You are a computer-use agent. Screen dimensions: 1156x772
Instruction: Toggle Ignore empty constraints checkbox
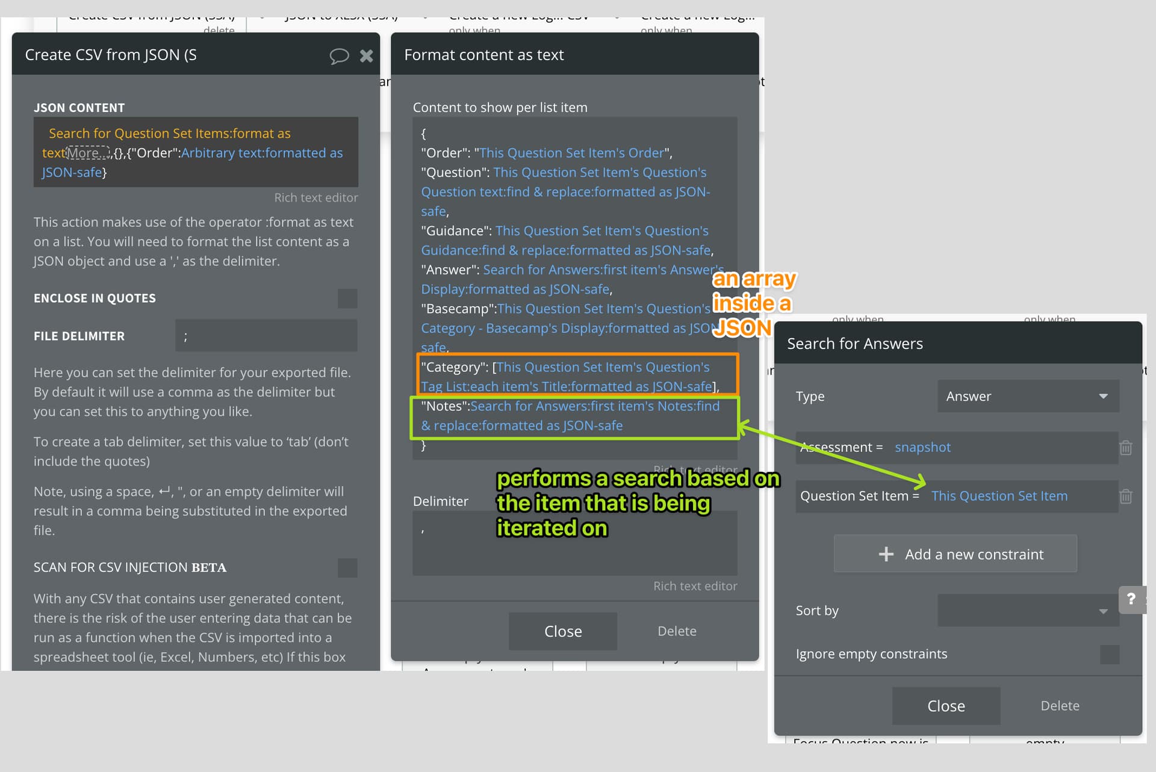1109,654
